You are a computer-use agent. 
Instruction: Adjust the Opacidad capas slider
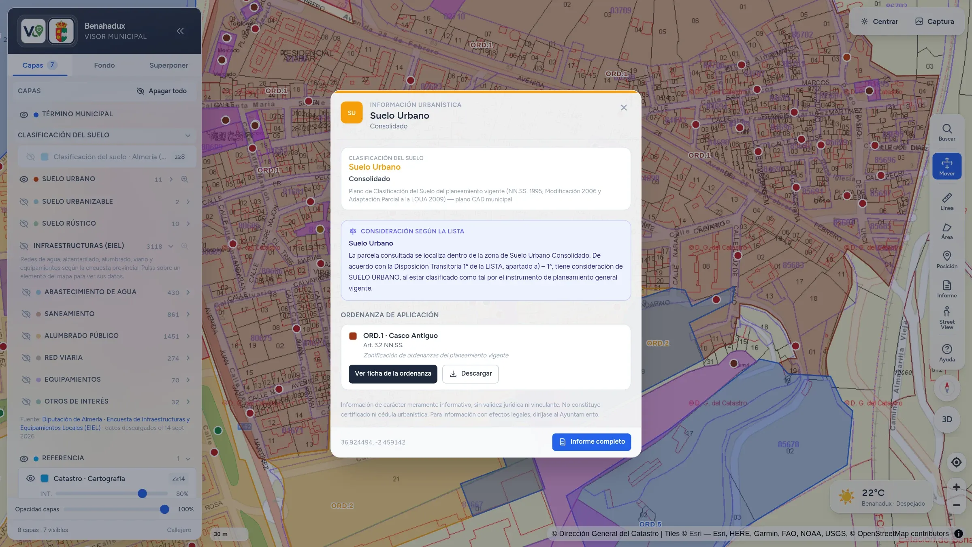tap(117, 509)
